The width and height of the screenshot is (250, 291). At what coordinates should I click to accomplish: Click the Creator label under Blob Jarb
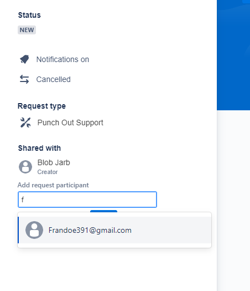coord(48,172)
